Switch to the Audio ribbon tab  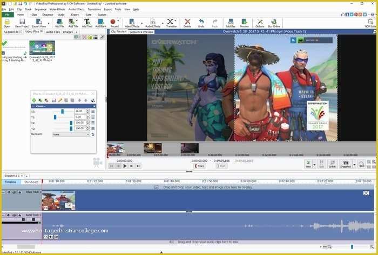(61, 15)
